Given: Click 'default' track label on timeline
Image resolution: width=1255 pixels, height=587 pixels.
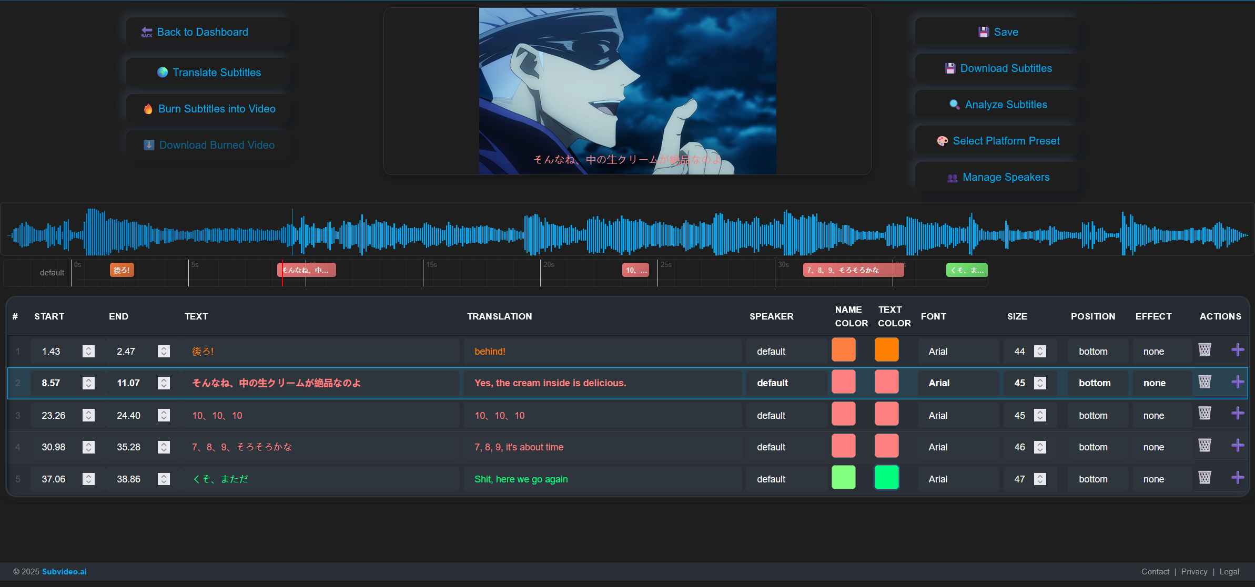Looking at the screenshot, I should [52, 273].
